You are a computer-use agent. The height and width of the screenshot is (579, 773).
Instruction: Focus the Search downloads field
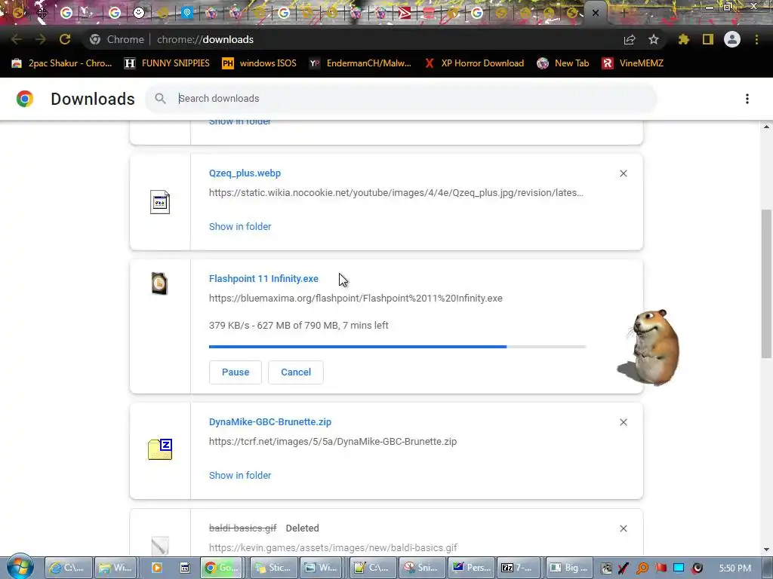[400, 99]
